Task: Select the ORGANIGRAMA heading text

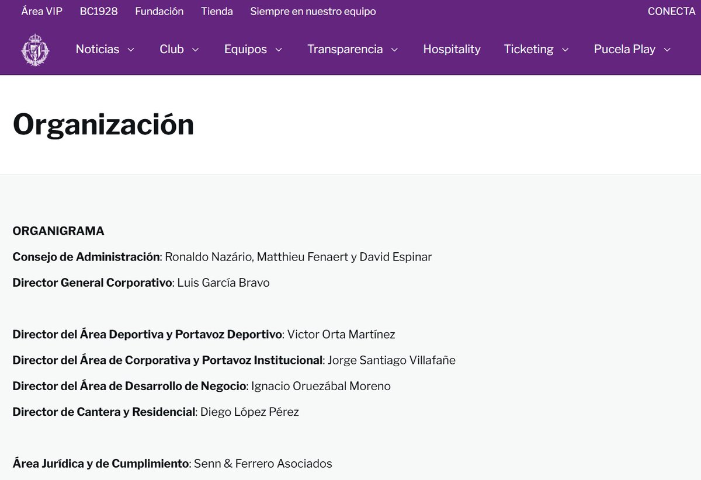Action: 58,231
